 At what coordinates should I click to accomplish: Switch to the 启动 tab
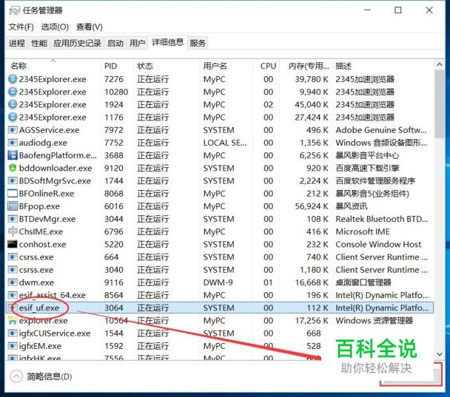(x=115, y=43)
